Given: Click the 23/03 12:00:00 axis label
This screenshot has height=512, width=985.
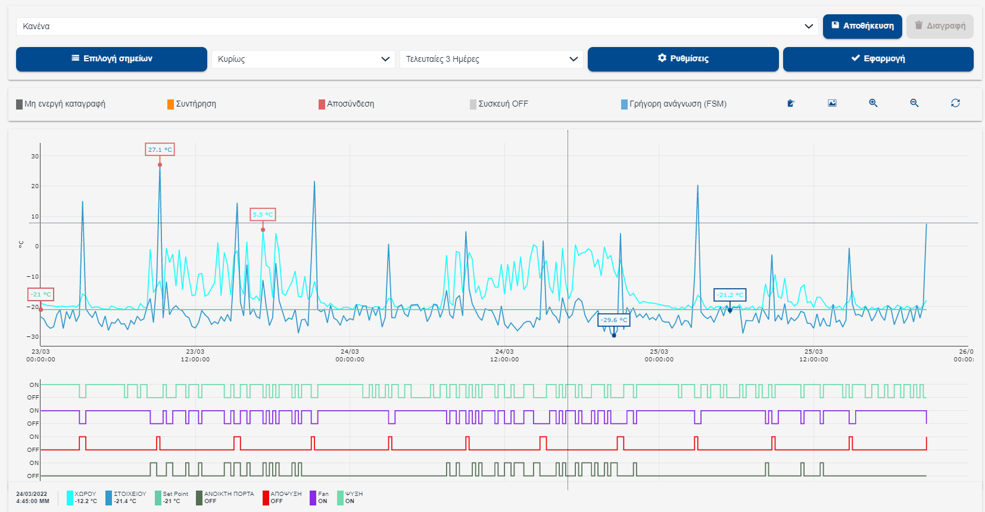Looking at the screenshot, I should point(195,355).
